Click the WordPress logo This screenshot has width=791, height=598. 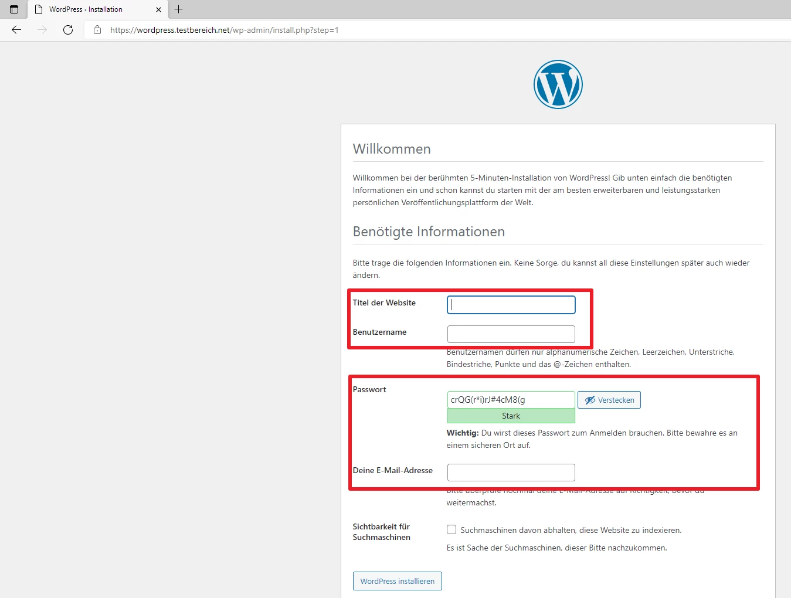(x=558, y=84)
